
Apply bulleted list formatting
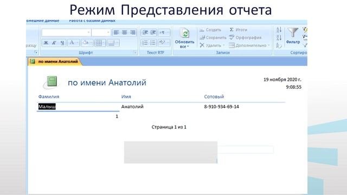[153, 43]
